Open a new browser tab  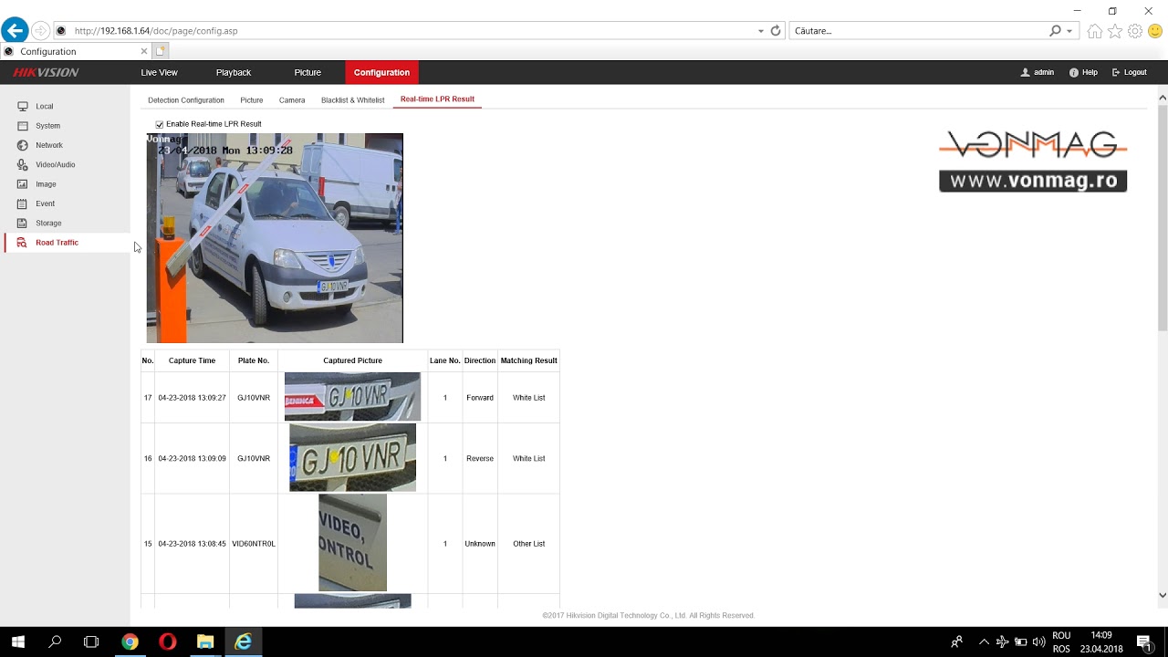tap(162, 51)
